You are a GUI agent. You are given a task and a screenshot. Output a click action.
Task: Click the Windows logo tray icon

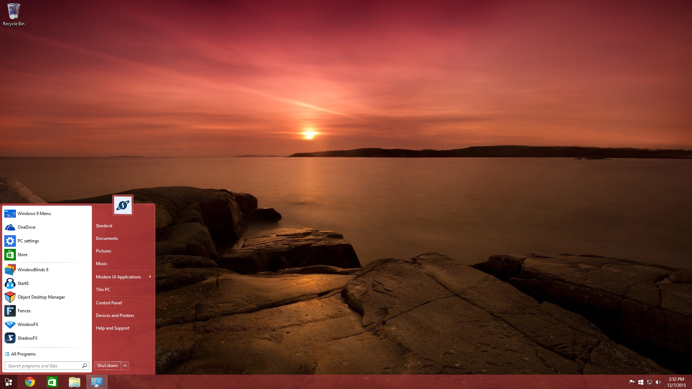pyautogui.click(x=641, y=382)
